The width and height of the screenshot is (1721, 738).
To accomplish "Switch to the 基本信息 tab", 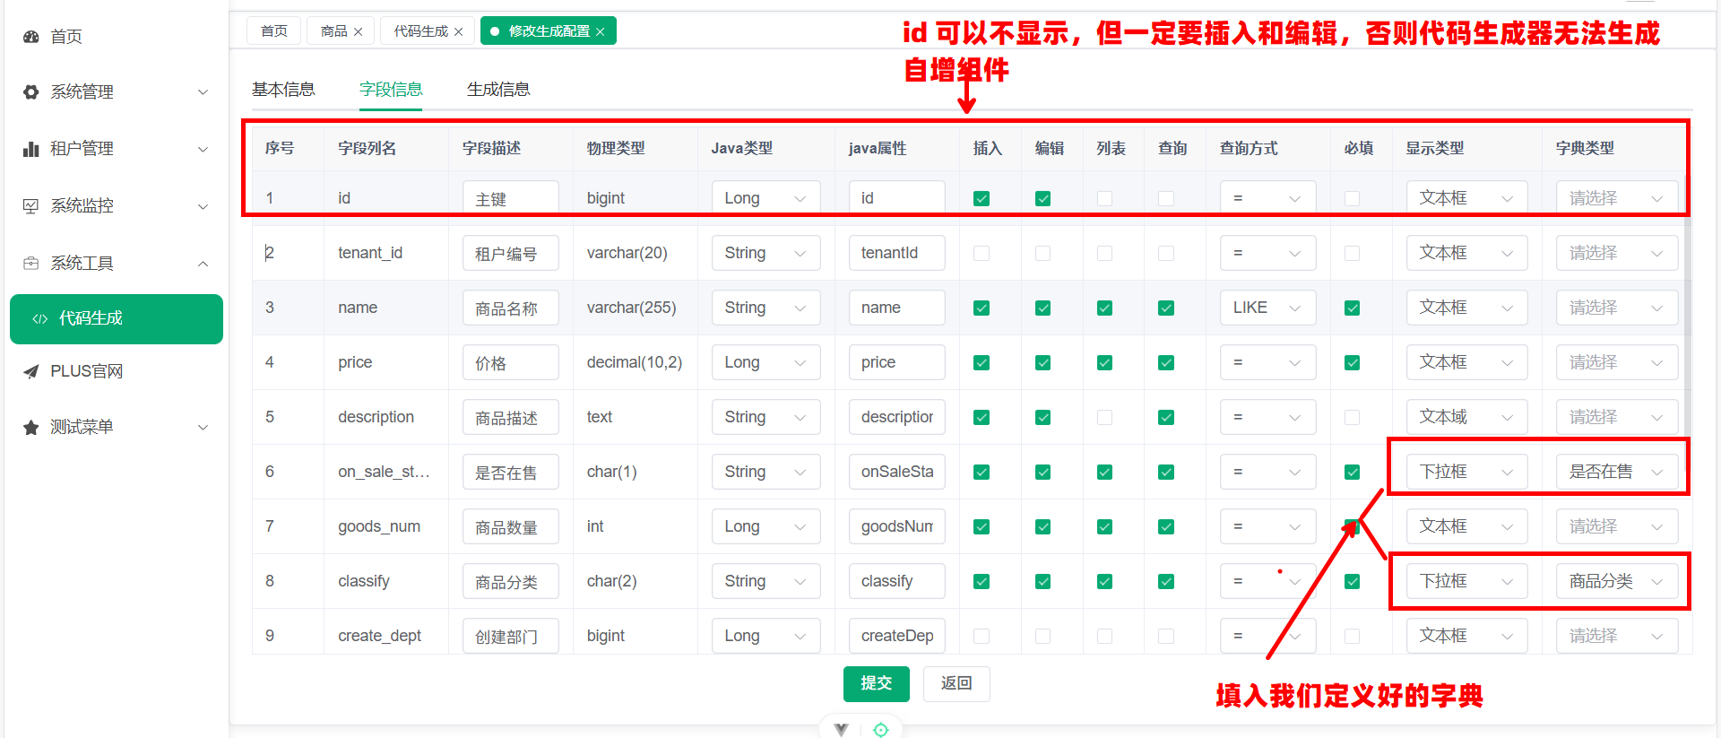I will click(283, 90).
